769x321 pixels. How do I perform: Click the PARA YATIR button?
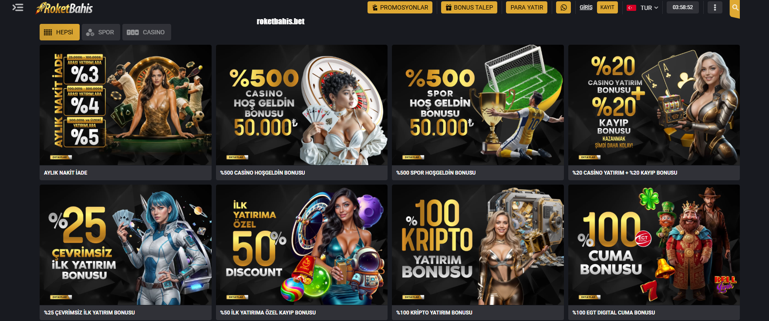(526, 7)
